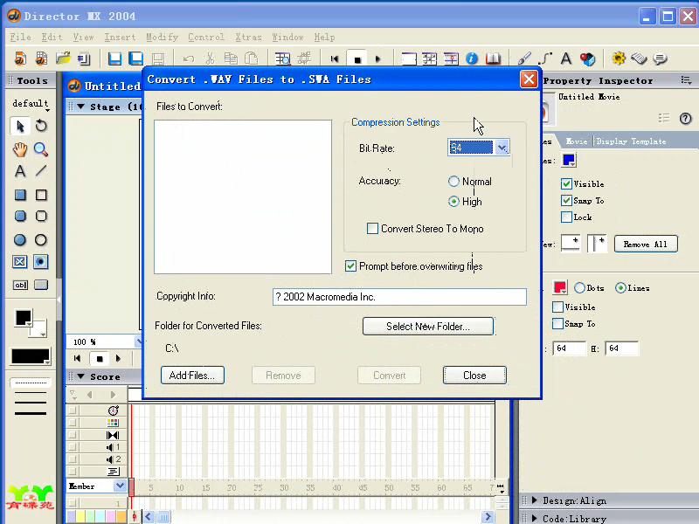Screen dimensions: 699x524
Task: Select the Push Button tool
Action: (x=41, y=286)
